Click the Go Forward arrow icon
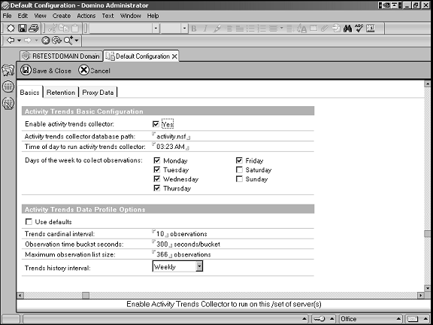Image resolution: width=433 pixels, height=325 pixels. click(28, 41)
